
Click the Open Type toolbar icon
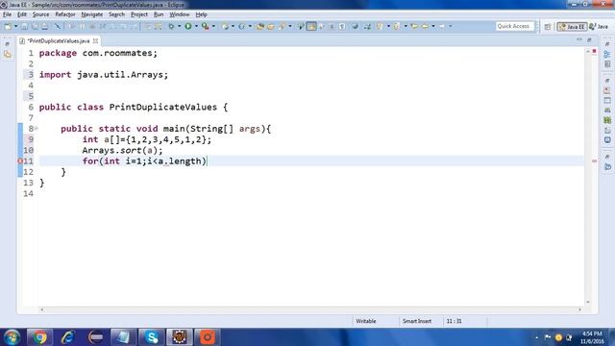pyautogui.click(x=260, y=26)
